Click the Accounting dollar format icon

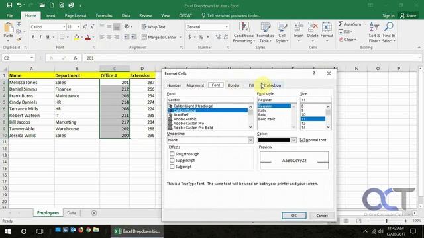pyautogui.click(x=189, y=37)
